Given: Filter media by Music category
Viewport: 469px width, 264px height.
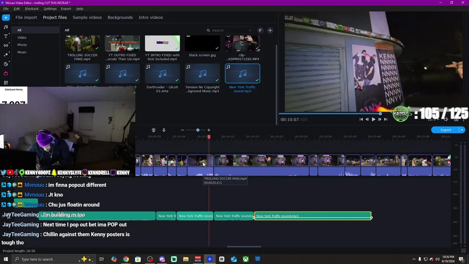Looking at the screenshot, I should click(36, 52).
